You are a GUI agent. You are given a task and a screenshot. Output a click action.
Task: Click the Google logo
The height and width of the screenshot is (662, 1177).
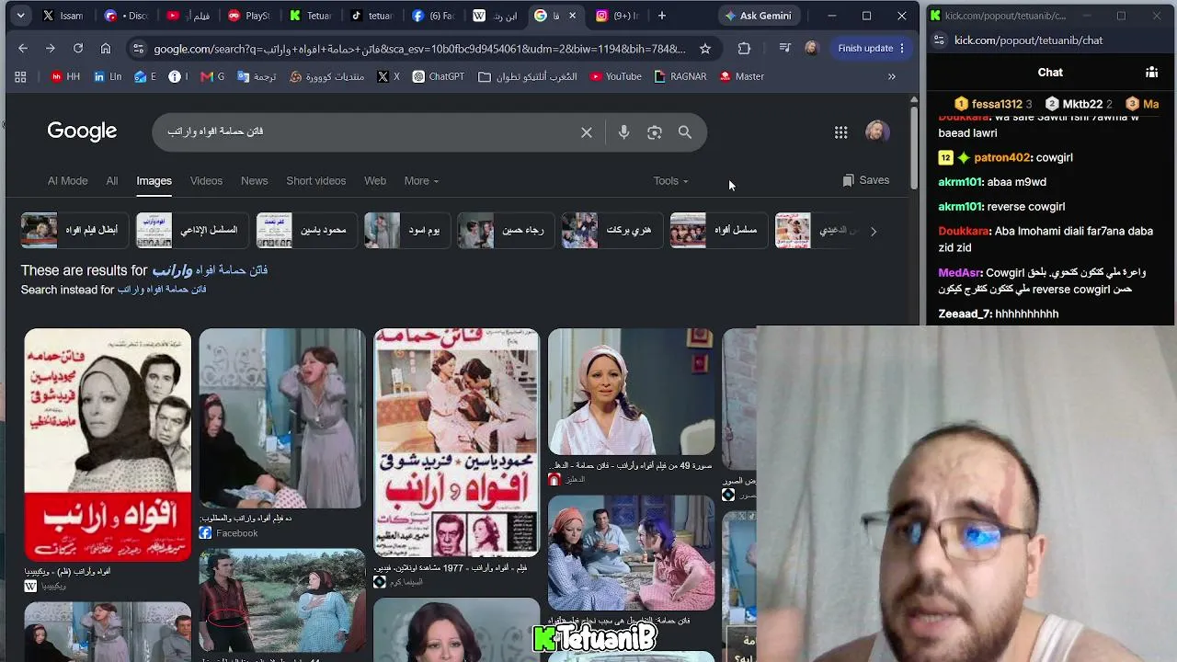(82, 131)
